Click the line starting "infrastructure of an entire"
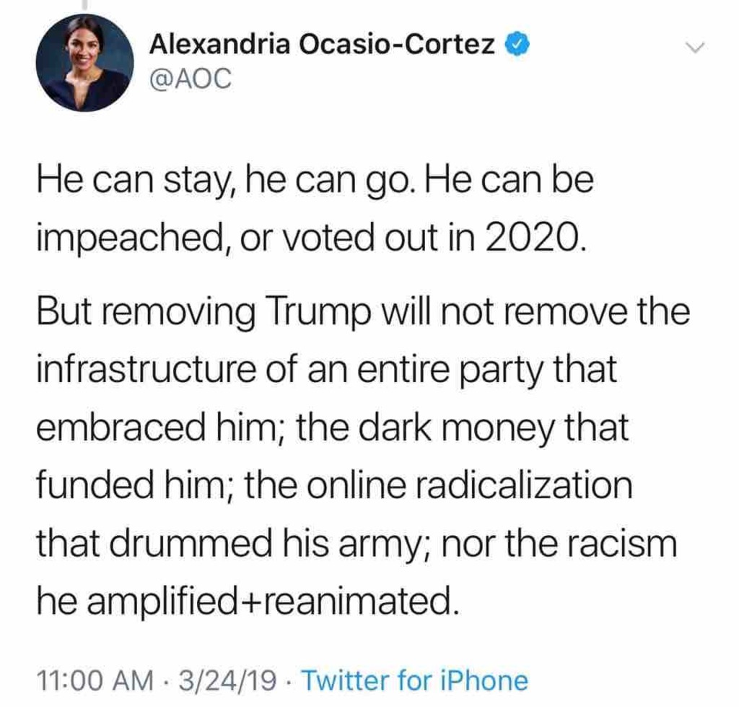This screenshot has height=707, width=739. (x=326, y=370)
